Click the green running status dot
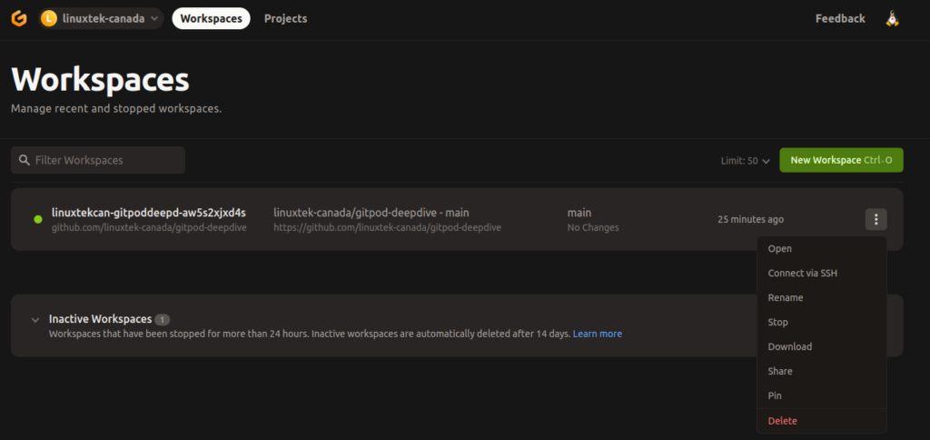This screenshot has width=930, height=440. pos(38,220)
